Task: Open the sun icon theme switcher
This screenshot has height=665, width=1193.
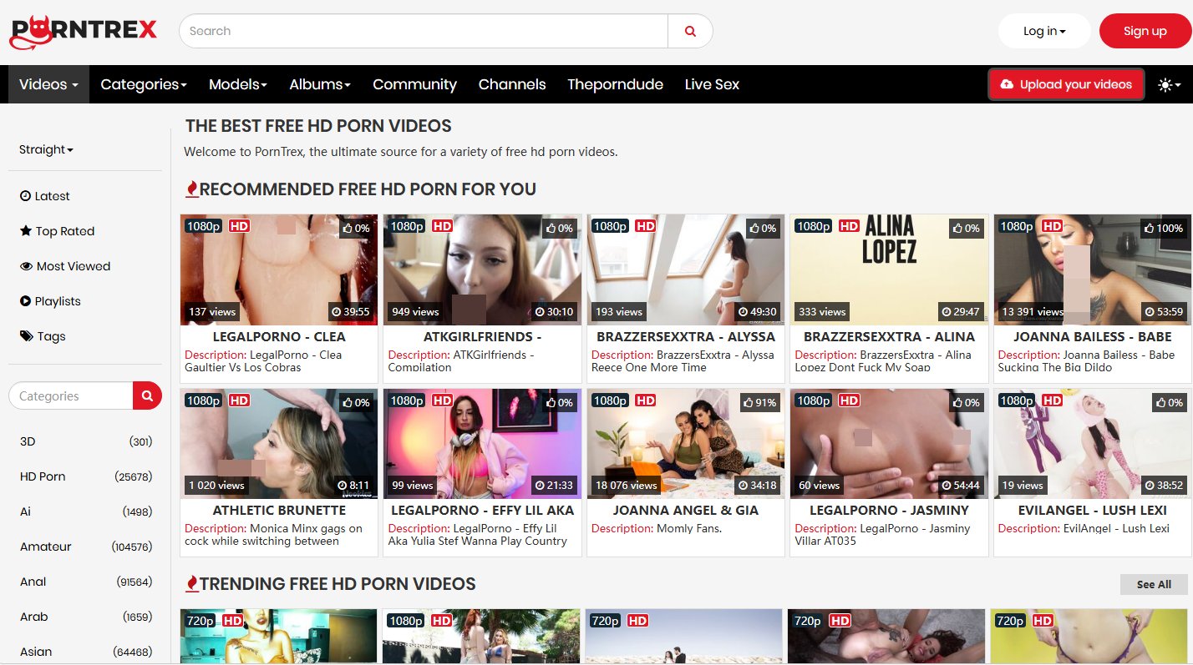Action: click(x=1169, y=84)
